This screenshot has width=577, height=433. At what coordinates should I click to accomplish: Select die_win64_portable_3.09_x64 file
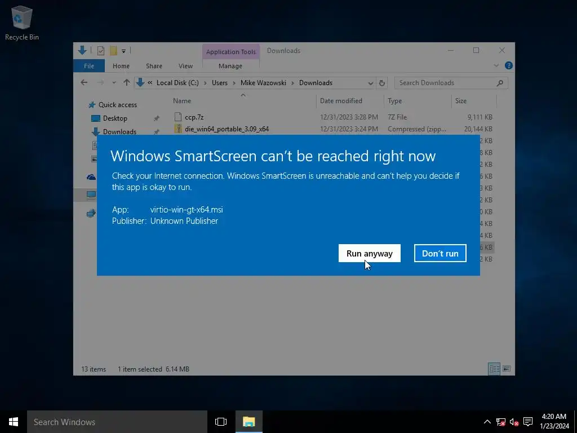[227, 129]
